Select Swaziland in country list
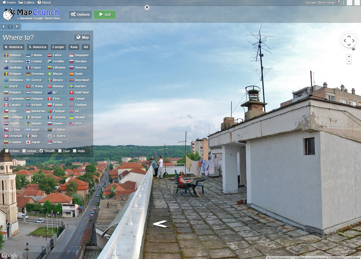Screen dimensions: 361x259 tap(79, 80)
